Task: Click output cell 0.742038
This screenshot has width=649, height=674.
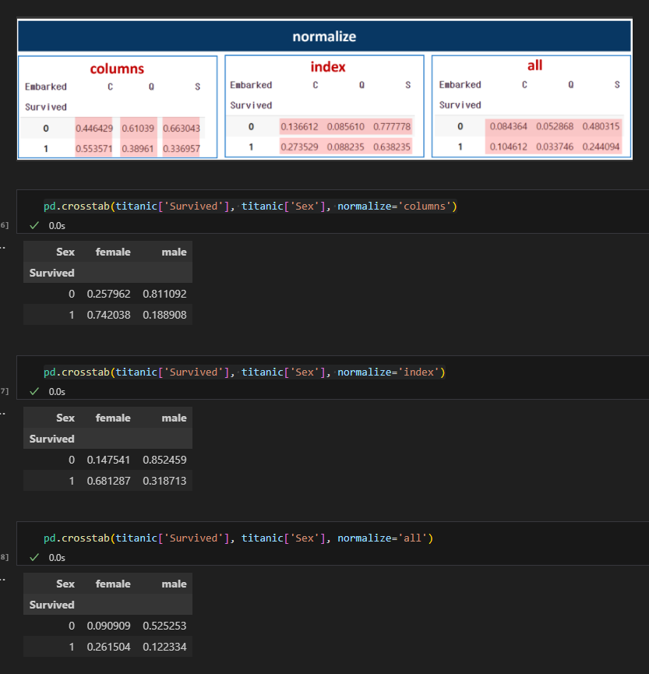Action: 109,315
